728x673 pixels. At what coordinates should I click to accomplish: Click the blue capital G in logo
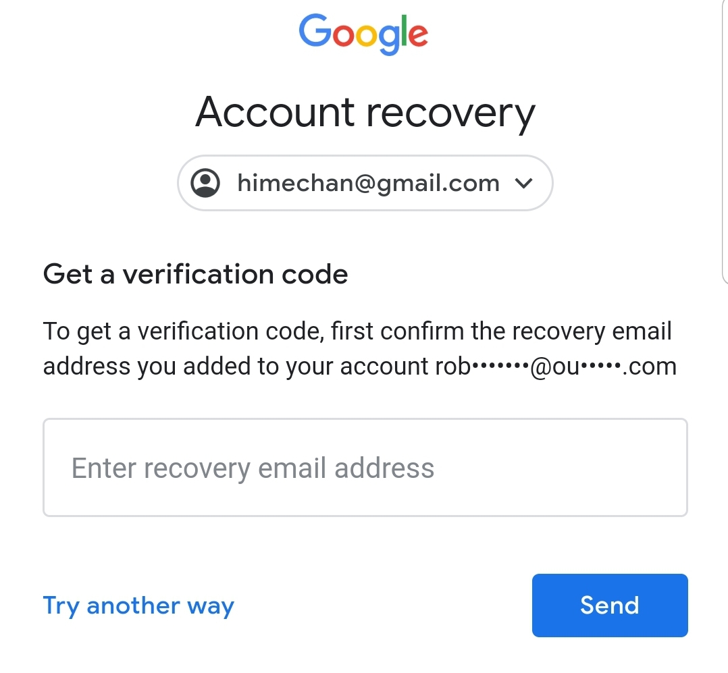pyautogui.click(x=315, y=30)
